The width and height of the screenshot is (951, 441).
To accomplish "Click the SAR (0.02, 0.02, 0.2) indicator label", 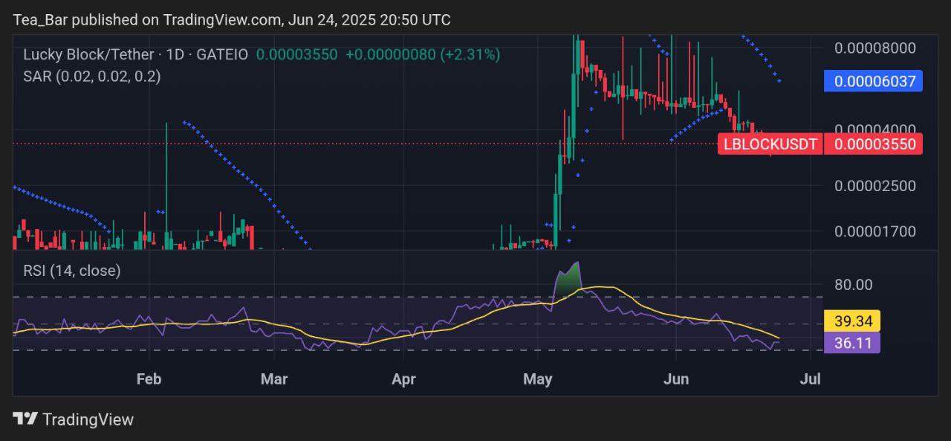I will coord(91,76).
